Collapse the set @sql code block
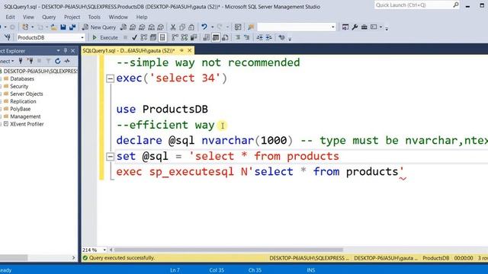The height and width of the screenshot is (274, 488). (110, 156)
